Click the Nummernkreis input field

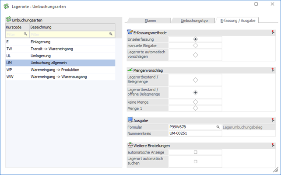195,133
